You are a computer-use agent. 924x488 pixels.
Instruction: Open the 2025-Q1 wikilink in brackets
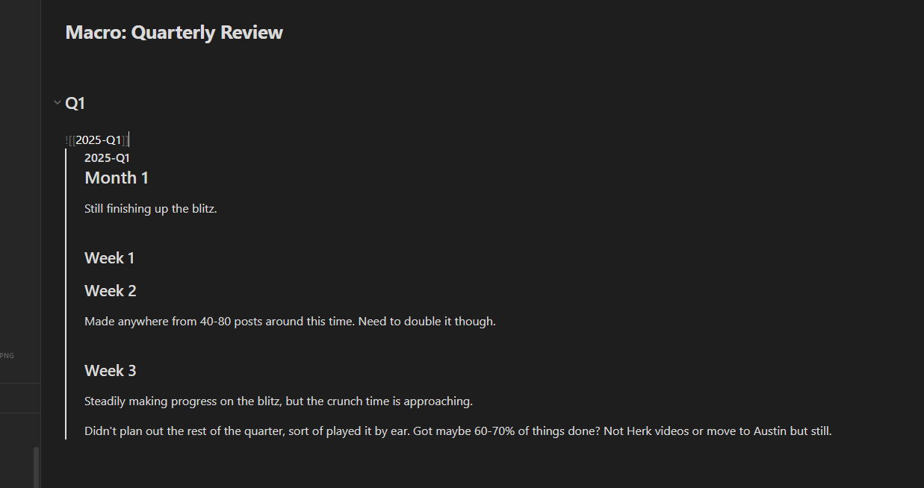coord(98,140)
